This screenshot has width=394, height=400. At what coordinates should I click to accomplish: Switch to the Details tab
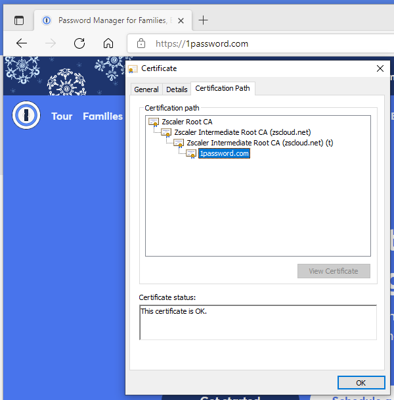[177, 89]
